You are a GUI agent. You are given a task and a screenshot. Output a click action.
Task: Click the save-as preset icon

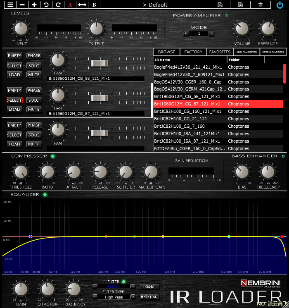240,5
